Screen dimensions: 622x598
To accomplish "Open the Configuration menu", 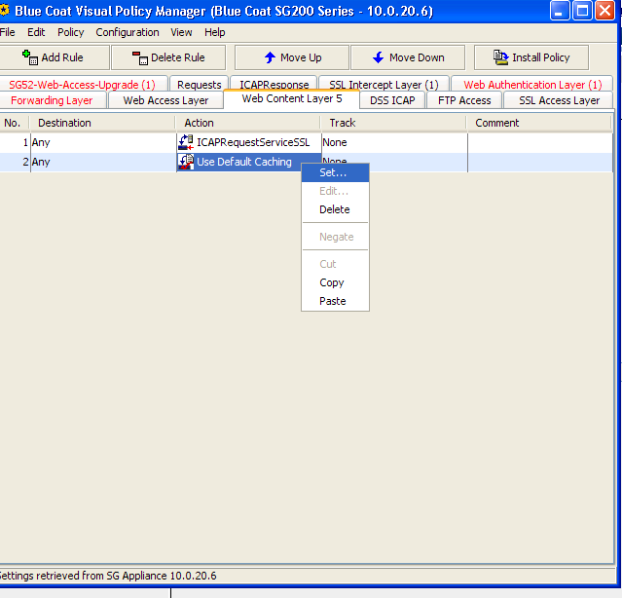I will [128, 32].
